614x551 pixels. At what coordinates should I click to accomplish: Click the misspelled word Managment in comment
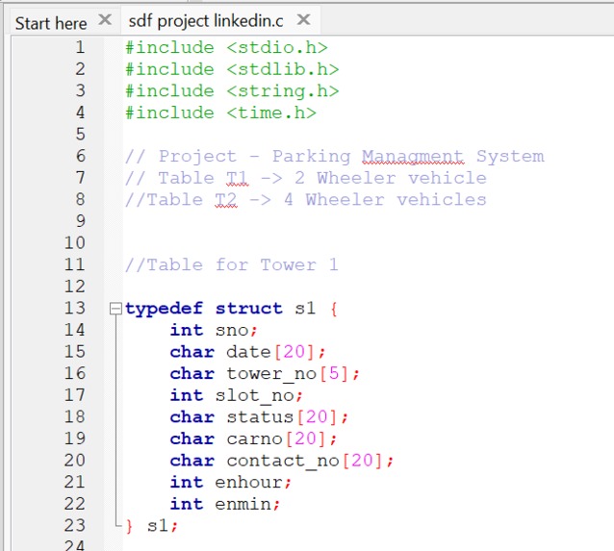(x=413, y=157)
